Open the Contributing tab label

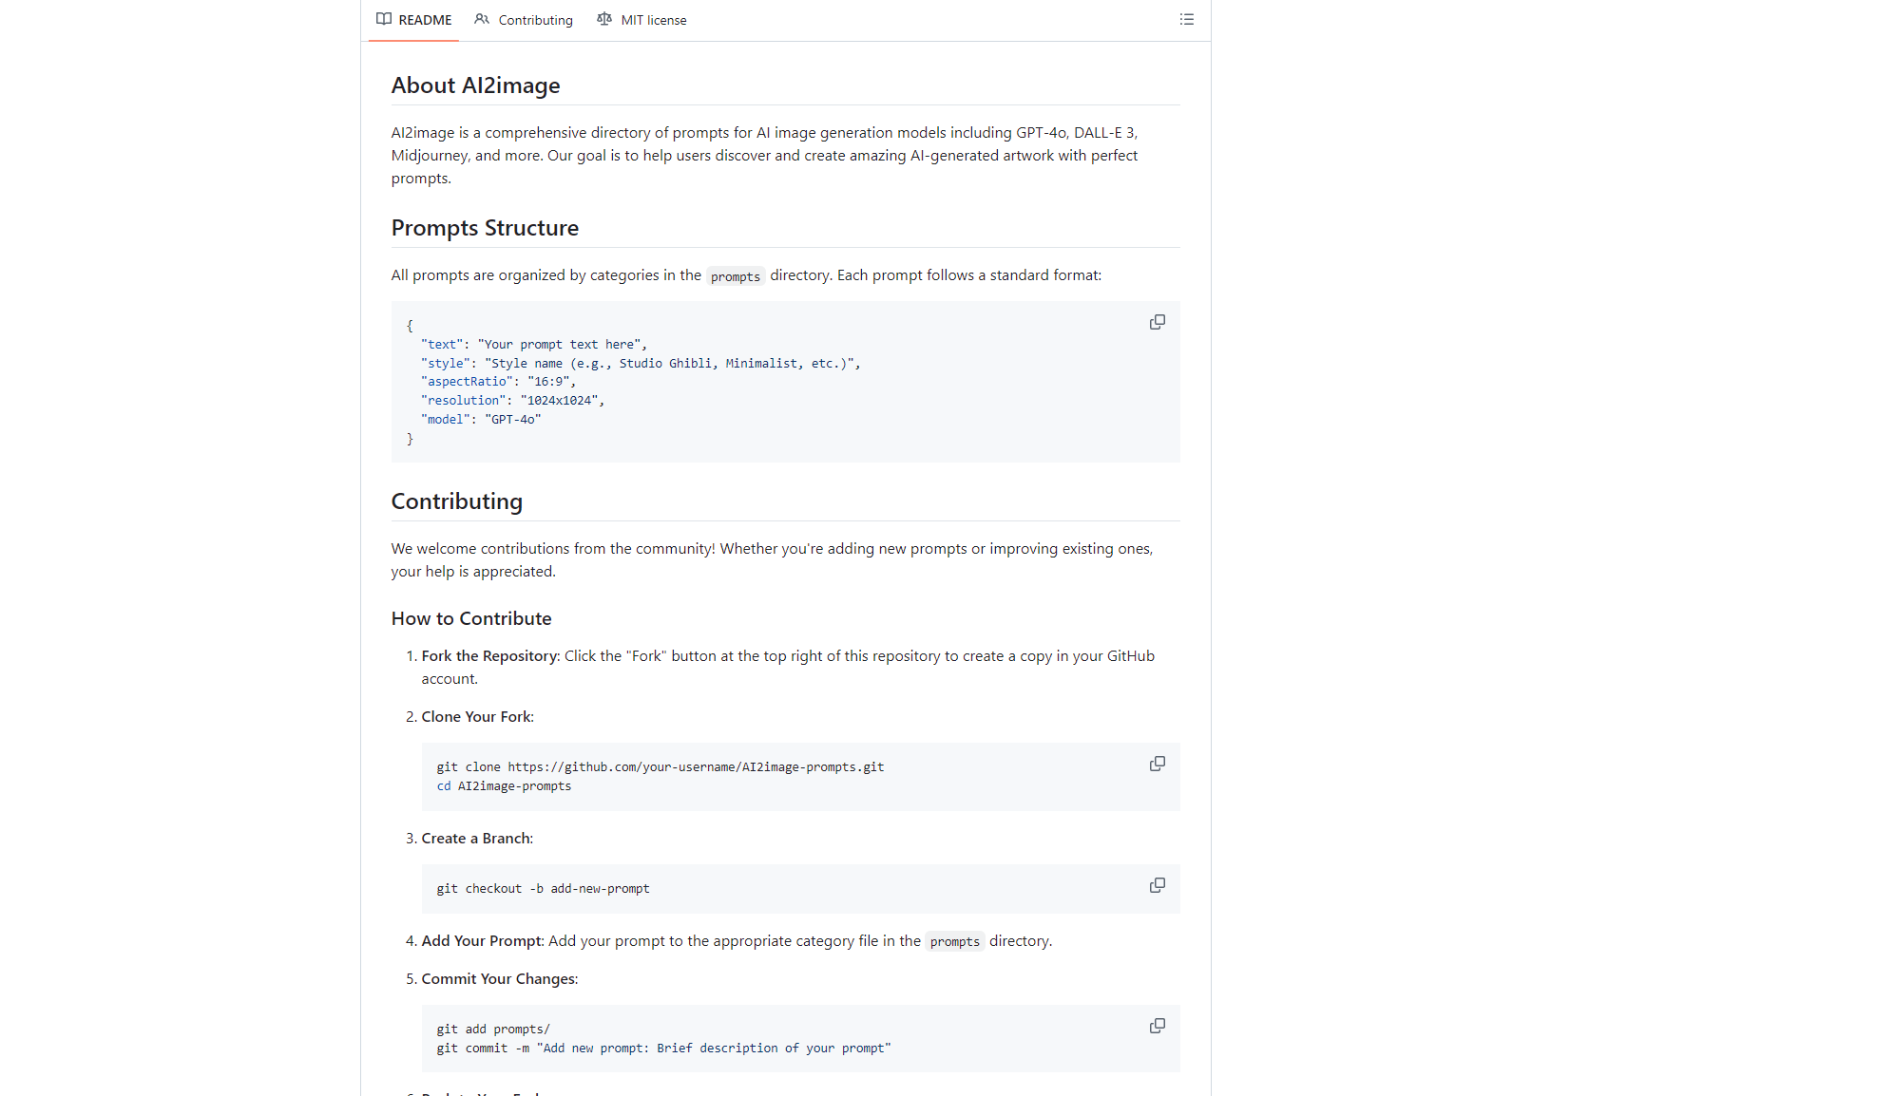(x=535, y=20)
